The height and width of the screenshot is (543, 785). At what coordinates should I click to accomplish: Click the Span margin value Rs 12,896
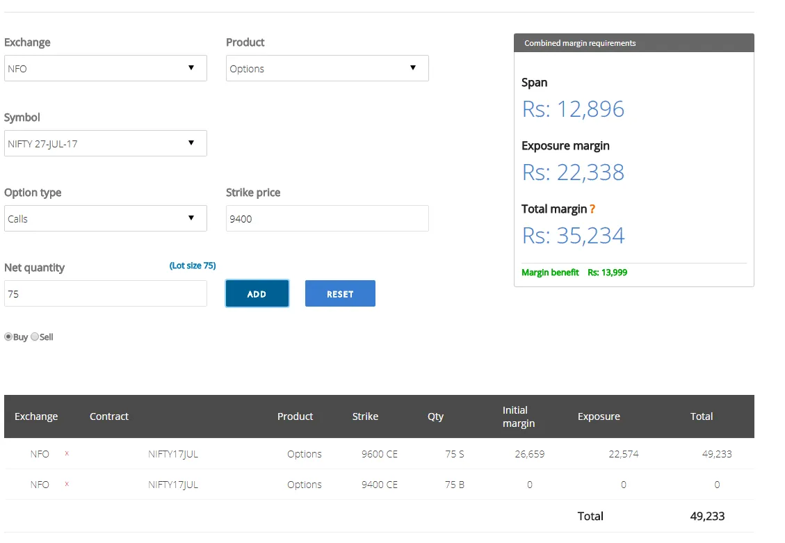tap(573, 108)
